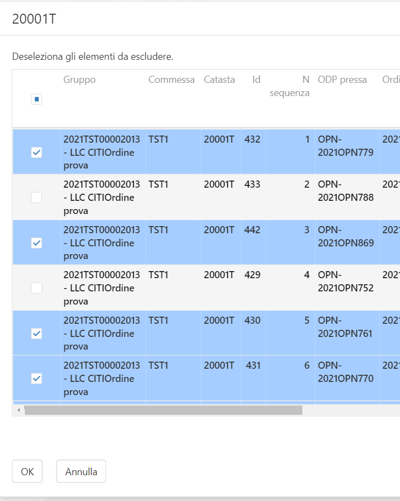
Task: Check the row with Id 433
Action: point(37,198)
